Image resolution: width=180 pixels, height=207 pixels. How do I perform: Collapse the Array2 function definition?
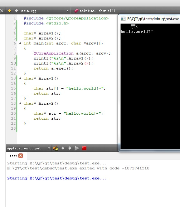pyautogui.click(x=20, y=103)
